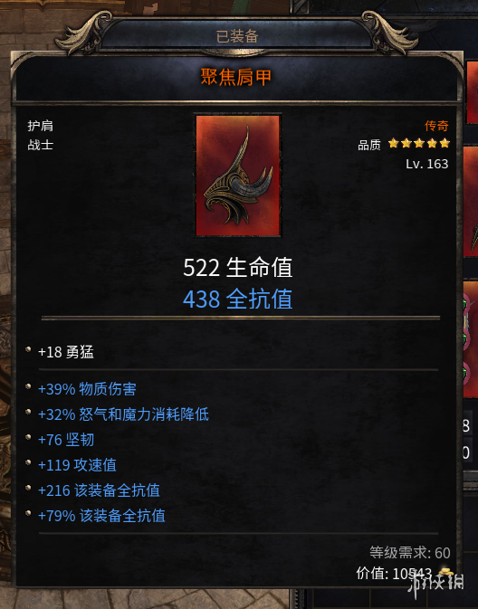
Task: Click the 聚焦肩甲 item title
Action: (x=235, y=77)
